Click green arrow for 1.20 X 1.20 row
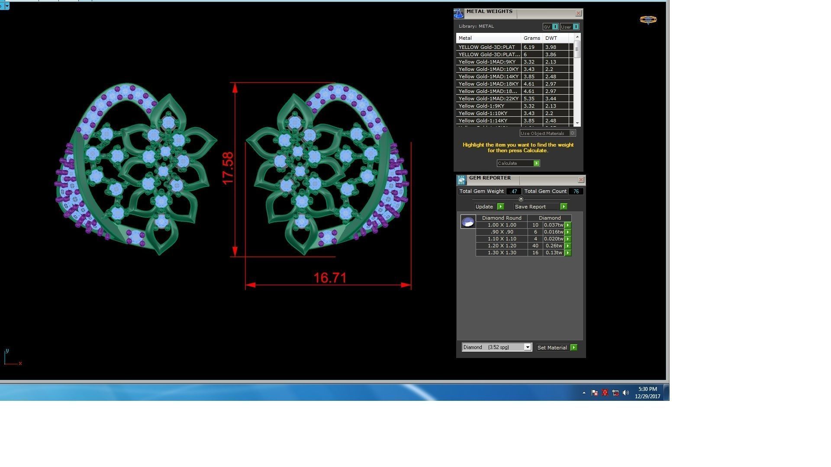This screenshot has width=831, height=467. [x=568, y=246]
